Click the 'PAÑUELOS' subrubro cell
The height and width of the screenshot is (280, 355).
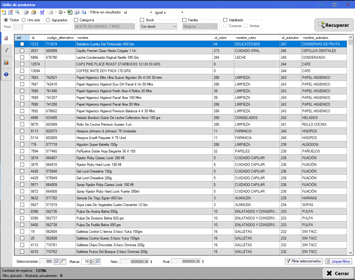click(x=324, y=151)
